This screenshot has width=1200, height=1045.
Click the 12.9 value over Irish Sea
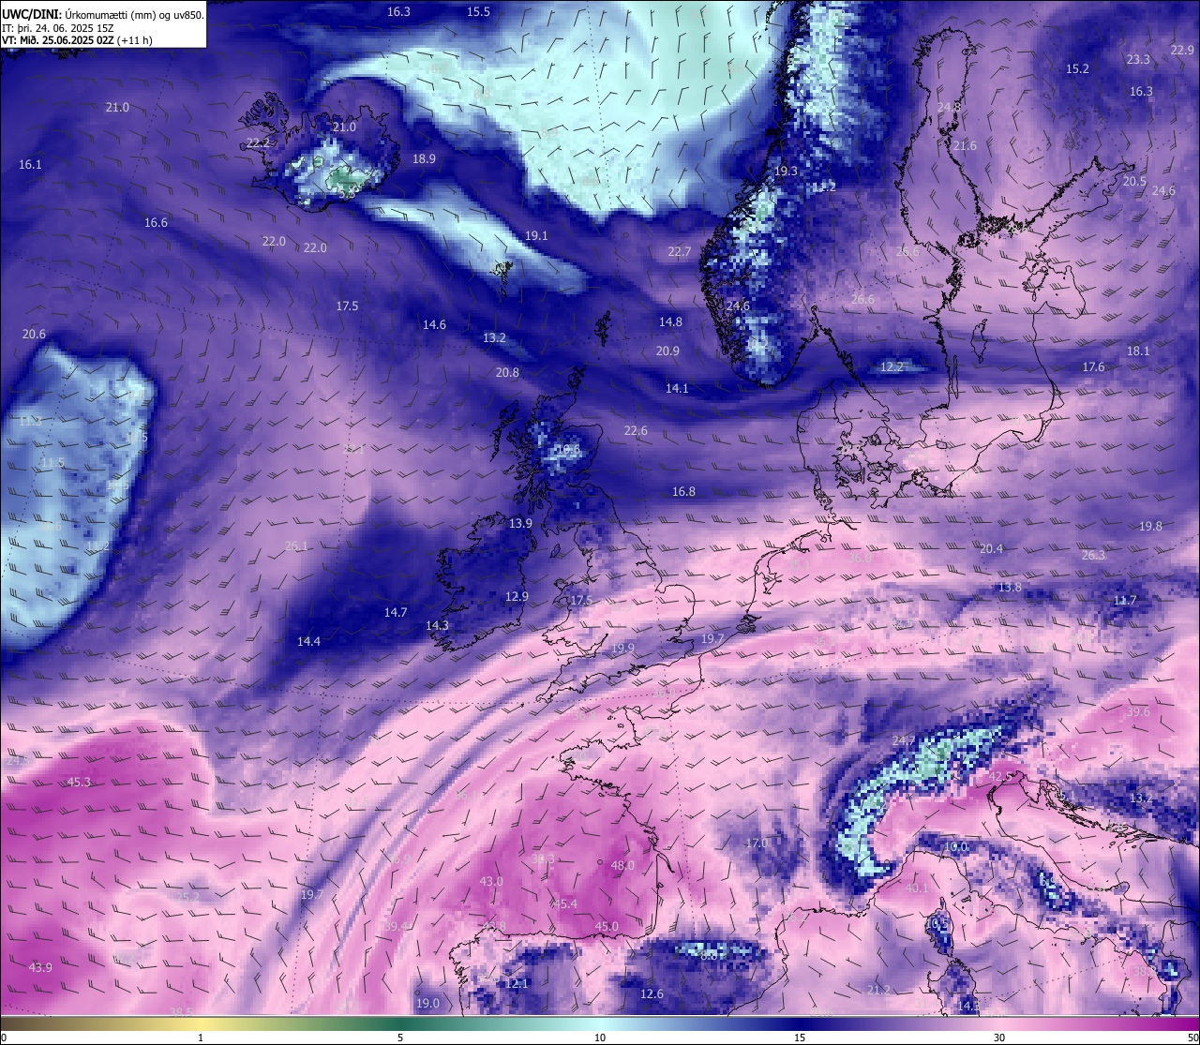[x=517, y=596]
